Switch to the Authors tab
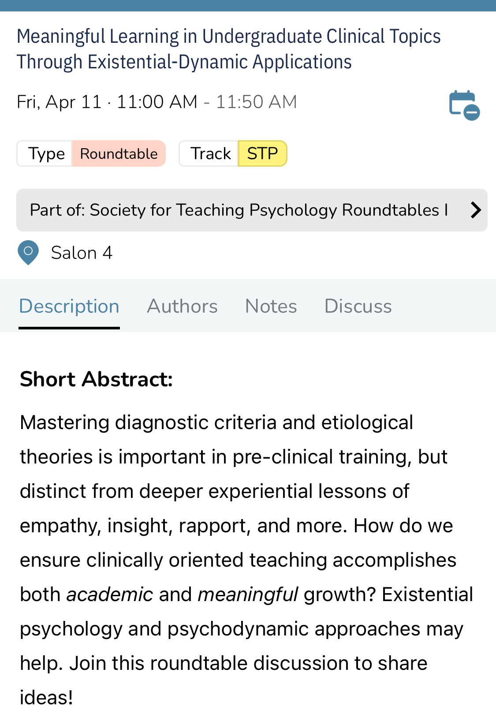 [182, 306]
